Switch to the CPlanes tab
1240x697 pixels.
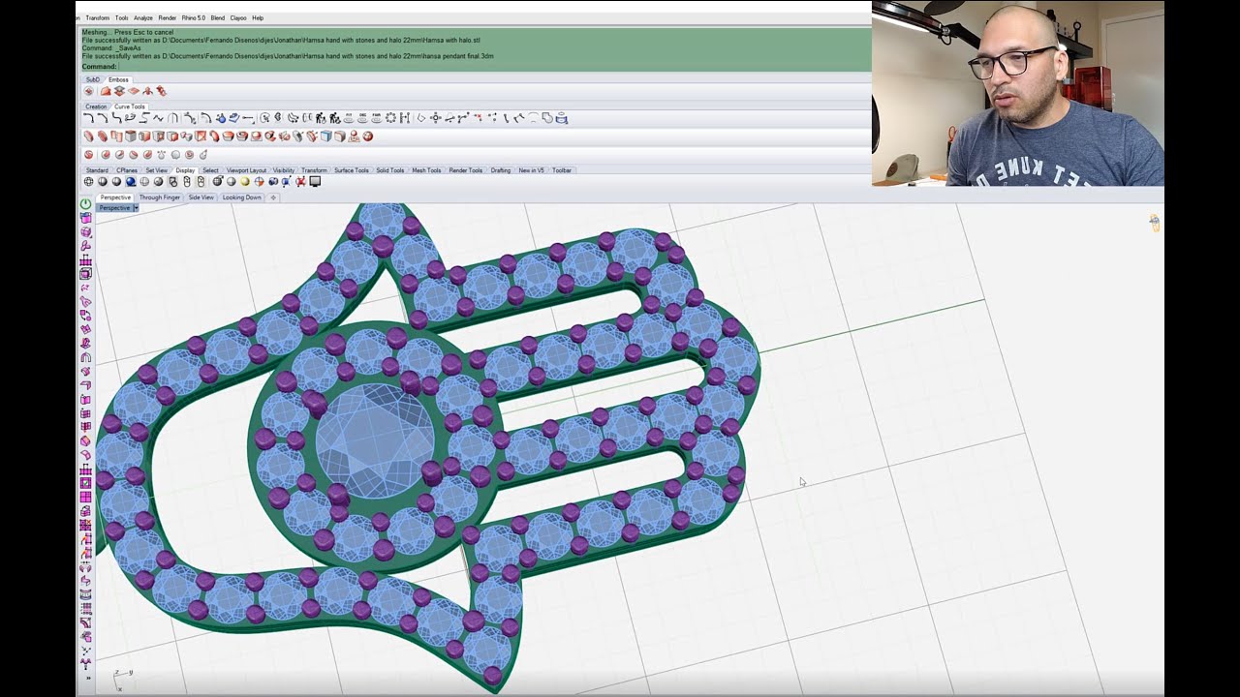pos(127,170)
